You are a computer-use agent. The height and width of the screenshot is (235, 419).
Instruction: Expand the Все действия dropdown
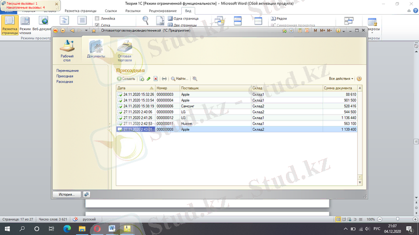click(x=341, y=79)
